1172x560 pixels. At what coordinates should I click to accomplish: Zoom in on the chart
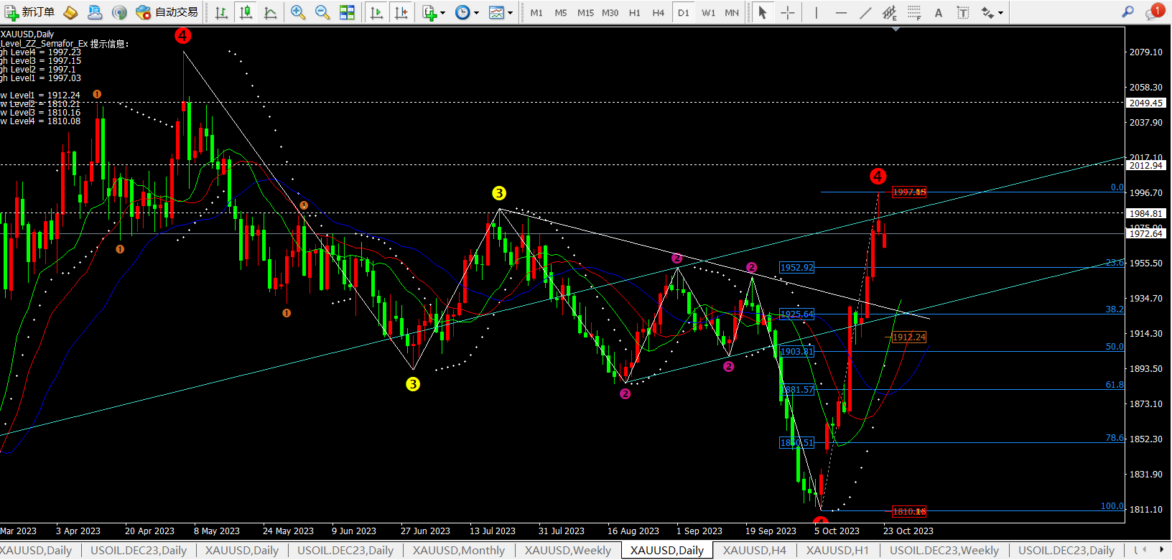tap(298, 12)
